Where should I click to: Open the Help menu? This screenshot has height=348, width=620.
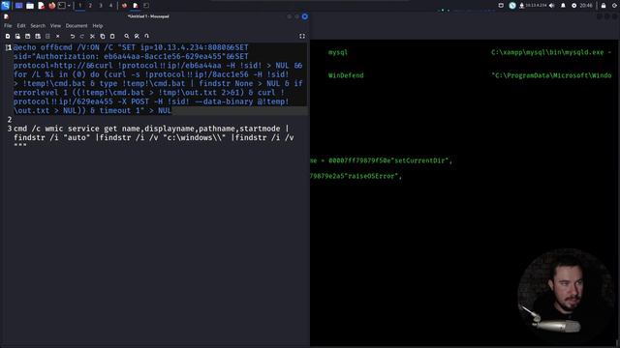point(98,26)
